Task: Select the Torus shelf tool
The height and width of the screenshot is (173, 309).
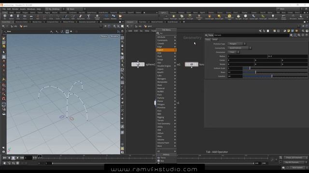Action: 25,17
